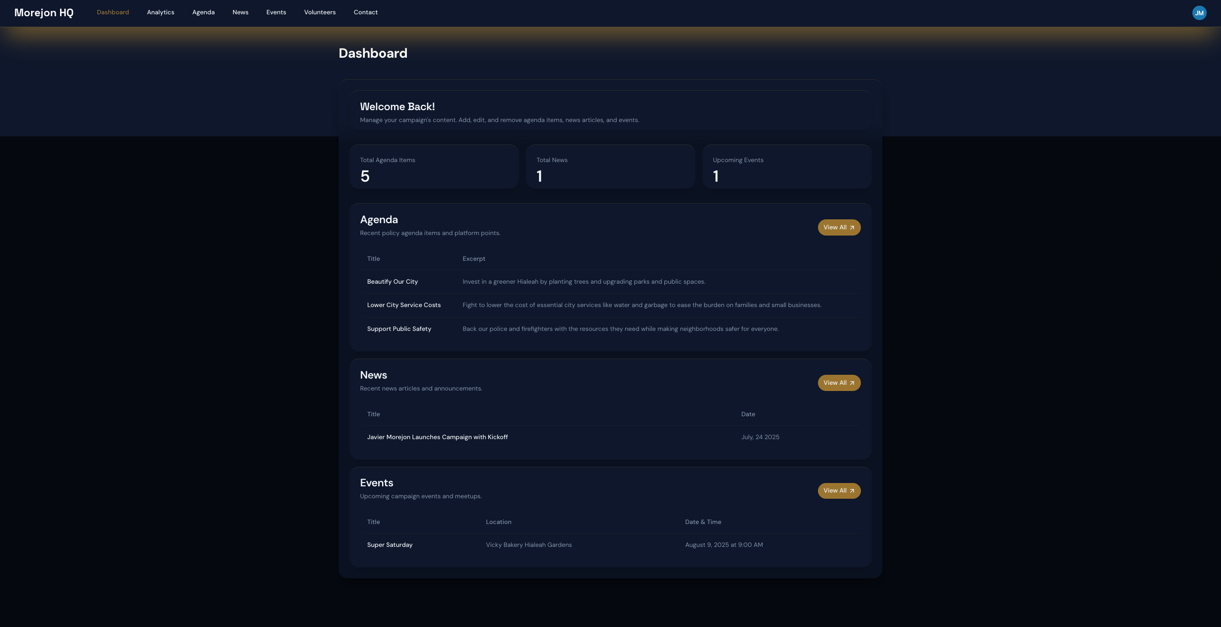Click the Total Agenda Items stat card
Image resolution: width=1221 pixels, height=627 pixels.
point(434,167)
